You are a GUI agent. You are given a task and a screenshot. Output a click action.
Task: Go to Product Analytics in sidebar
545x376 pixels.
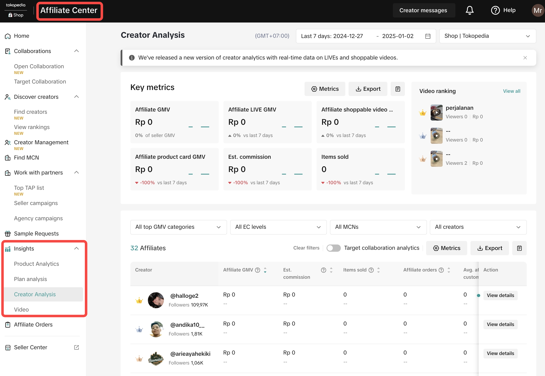pos(37,264)
